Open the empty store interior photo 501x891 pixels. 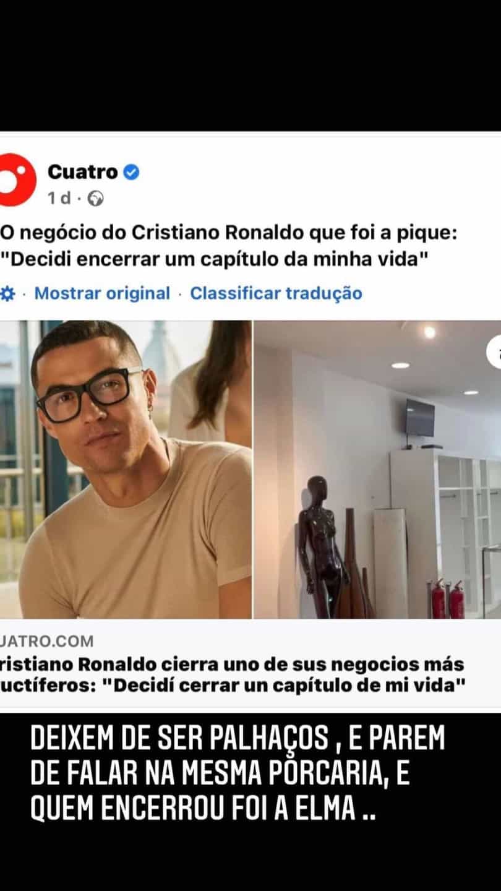(378, 470)
